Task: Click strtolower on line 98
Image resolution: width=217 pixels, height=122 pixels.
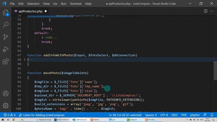Action: [x=61, y=100]
